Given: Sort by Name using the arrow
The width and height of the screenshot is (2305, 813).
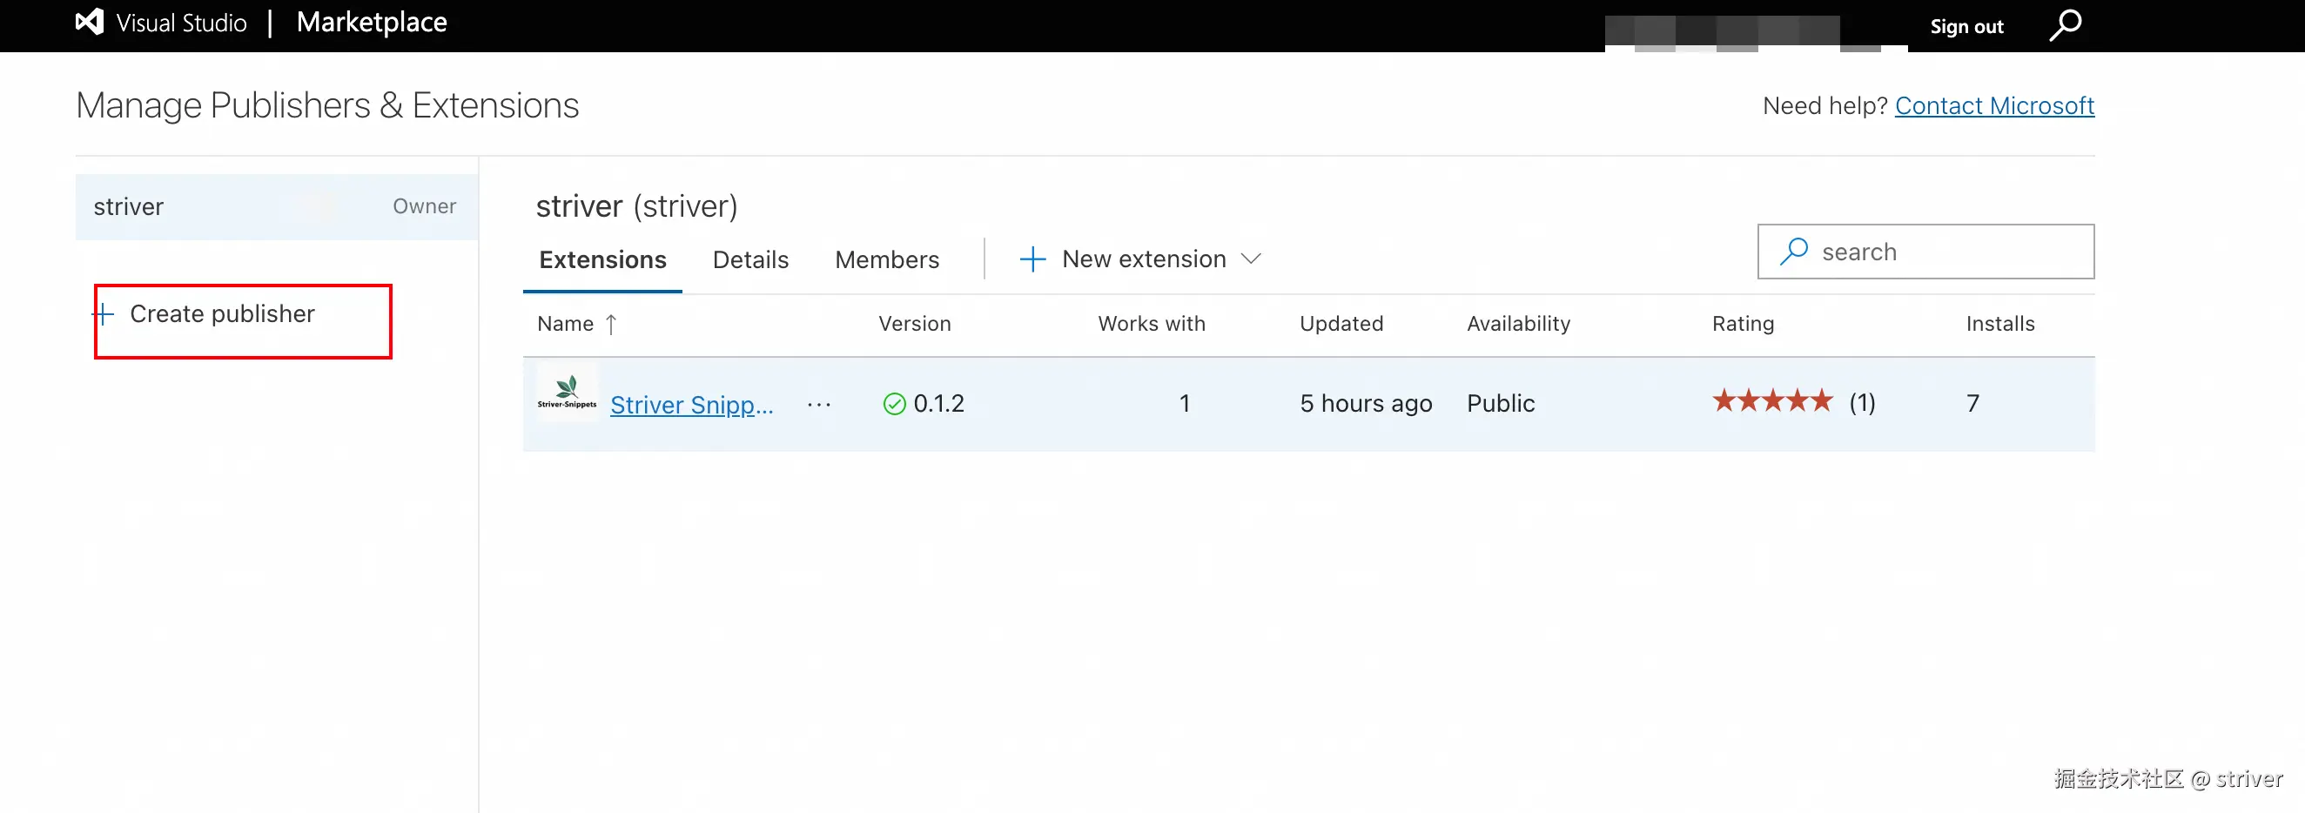Looking at the screenshot, I should pos(611,324).
